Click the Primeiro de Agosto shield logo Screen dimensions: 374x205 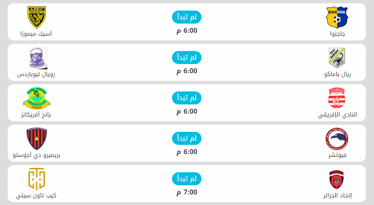click(37, 139)
